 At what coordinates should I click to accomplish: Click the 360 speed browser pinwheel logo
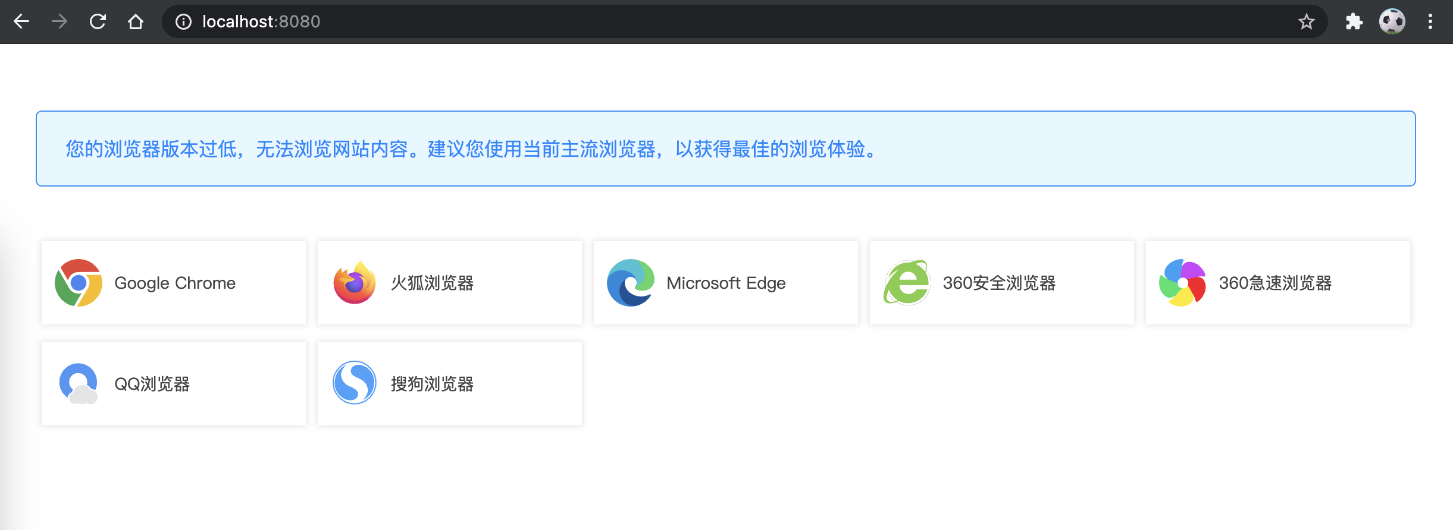click(x=1182, y=283)
